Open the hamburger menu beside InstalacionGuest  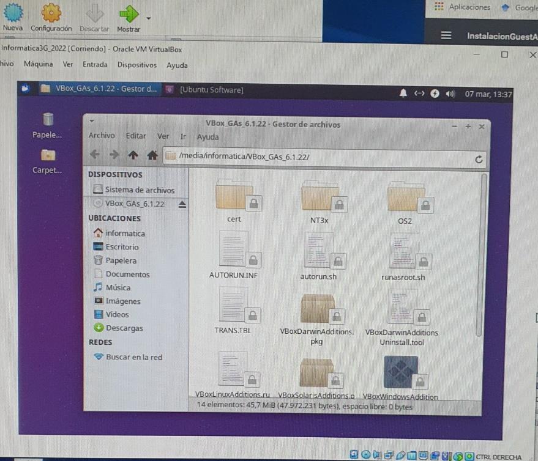pos(446,35)
